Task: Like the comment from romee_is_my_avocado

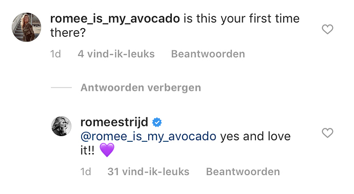Action: [x=327, y=29]
